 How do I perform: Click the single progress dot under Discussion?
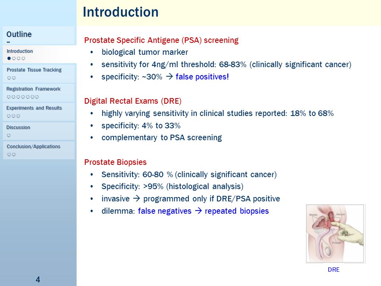pyautogui.click(x=9, y=135)
